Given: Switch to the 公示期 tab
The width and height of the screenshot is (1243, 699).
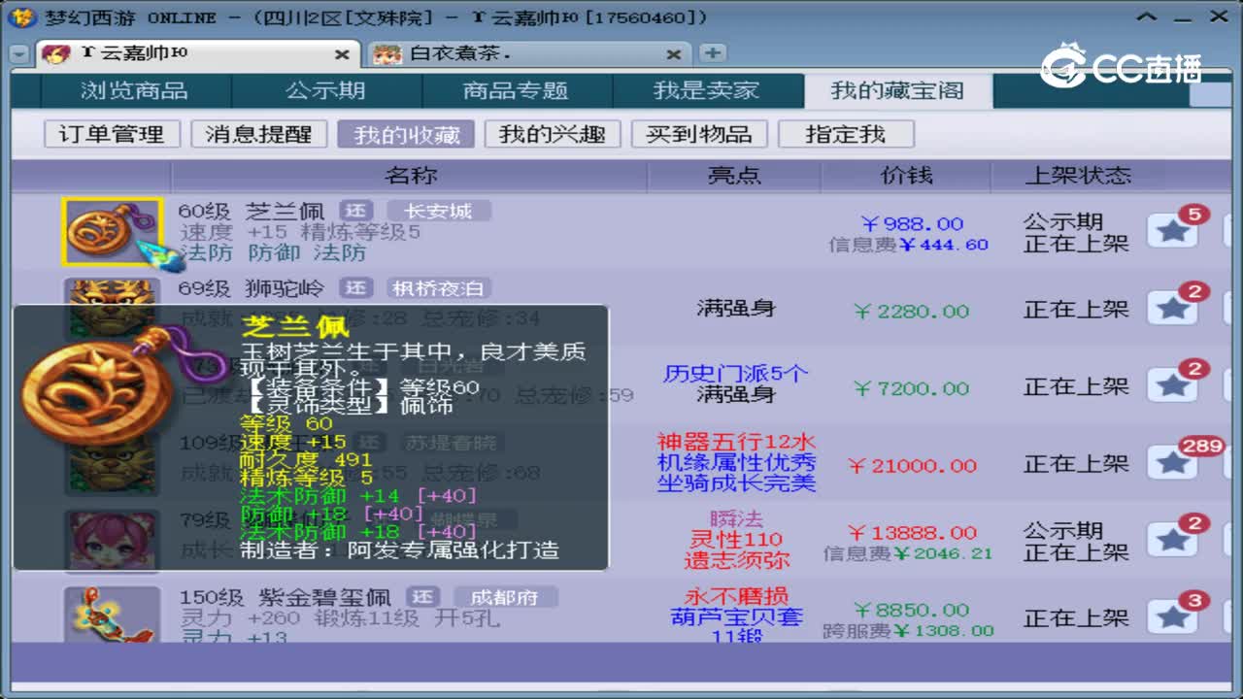Looking at the screenshot, I should tap(325, 91).
